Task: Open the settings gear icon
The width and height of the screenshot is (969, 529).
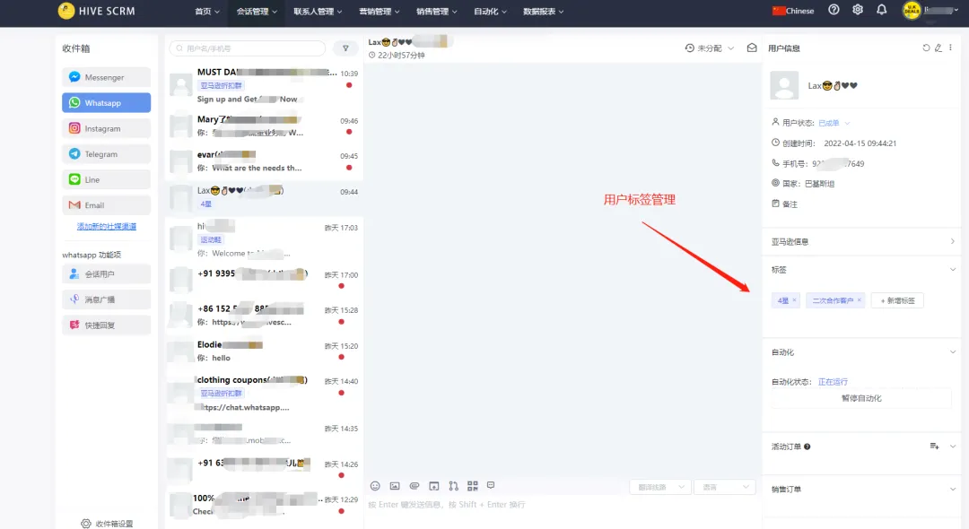Action: click(x=858, y=10)
